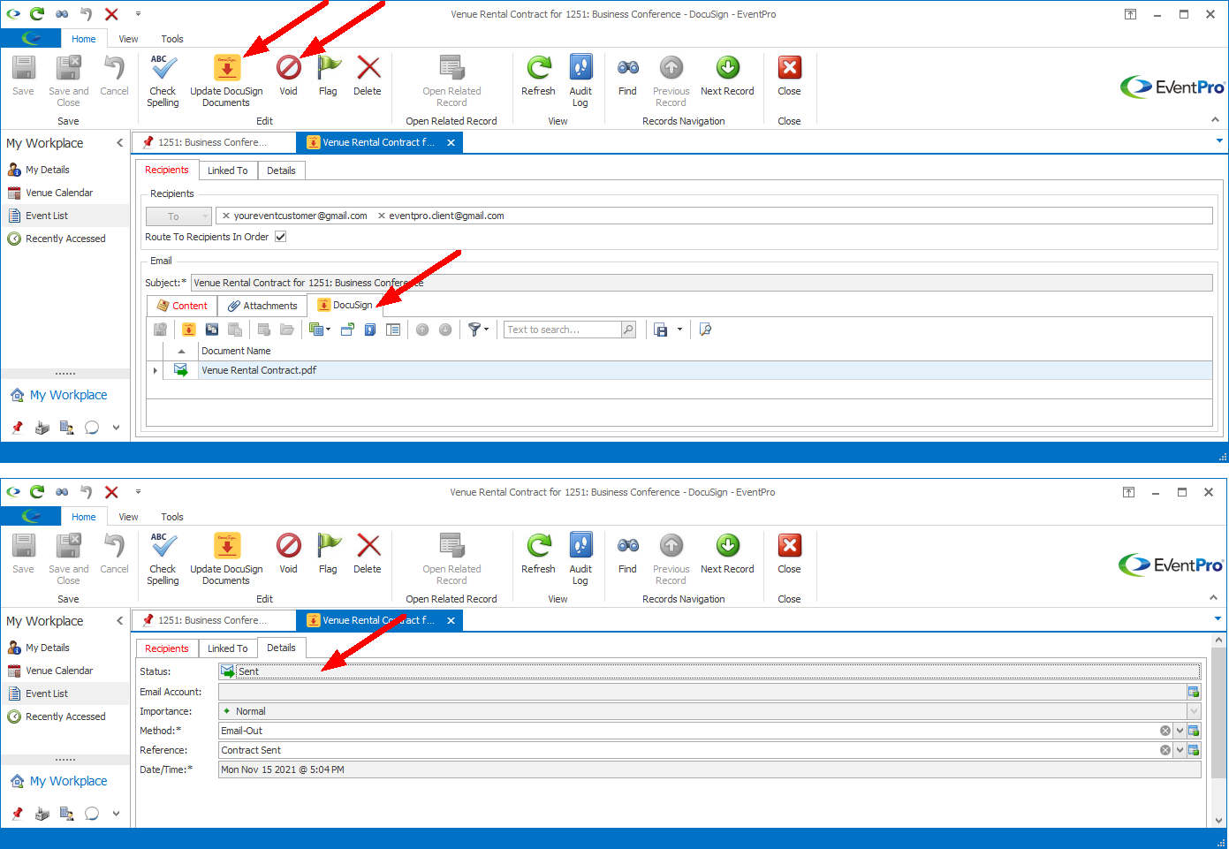The width and height of the screenshot is (1229, 849).
Task: Open the Content tab in Email section
Action: pyautogui.click(x=182, y=306)
